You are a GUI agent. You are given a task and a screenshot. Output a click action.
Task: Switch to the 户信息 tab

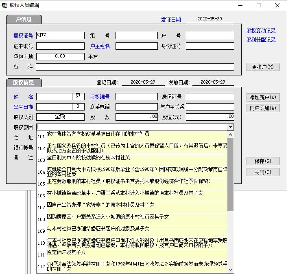(x=24, y=19)
